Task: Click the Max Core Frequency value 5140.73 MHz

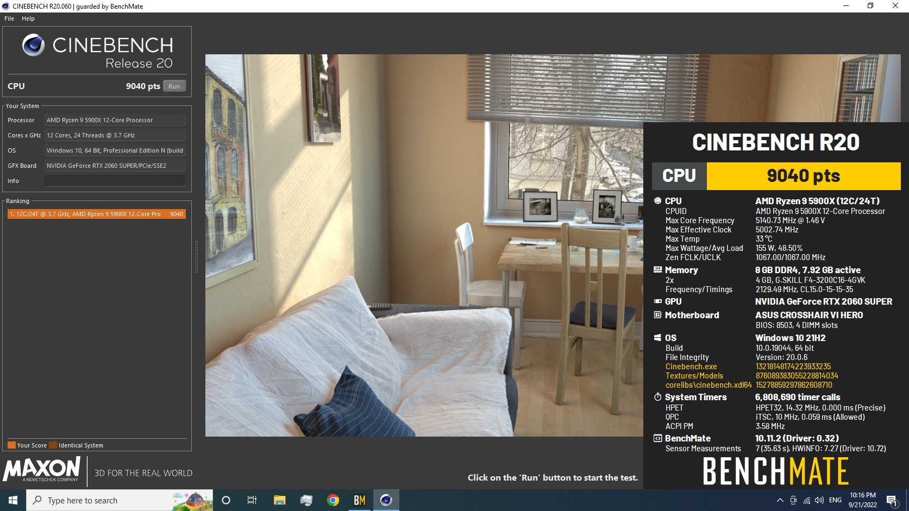Action: tap(790, 220)
